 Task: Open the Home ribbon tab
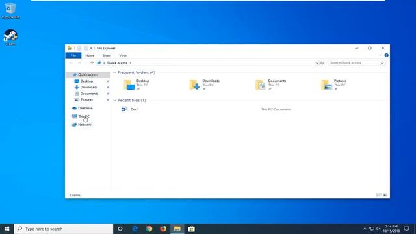click(90, 55)
